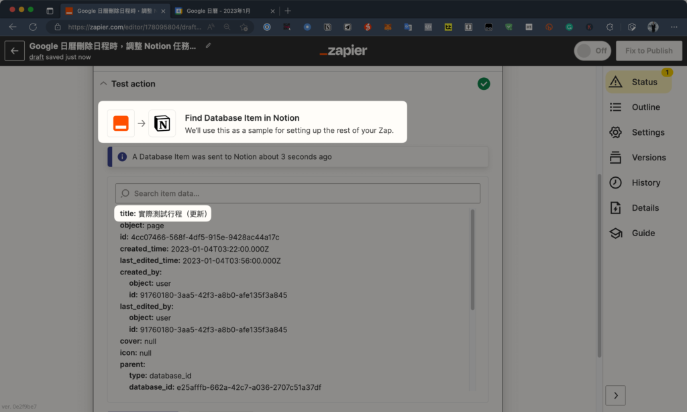This screenshot has height=412, width=687.
Task: Select the 'icon: null' row
Action: click(x=136, y=353)
